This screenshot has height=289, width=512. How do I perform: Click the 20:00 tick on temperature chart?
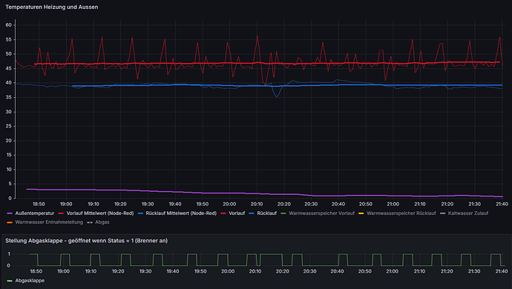[x=229, y=205]
